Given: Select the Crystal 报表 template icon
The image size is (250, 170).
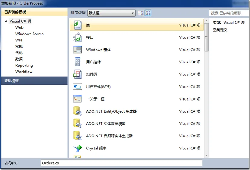Looking at the screenshot, I should pos(77,148).
